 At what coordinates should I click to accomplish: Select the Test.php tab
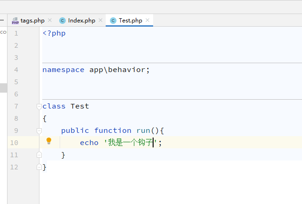point(130,21)
